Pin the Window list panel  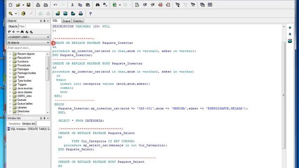(x=44, y=118)
